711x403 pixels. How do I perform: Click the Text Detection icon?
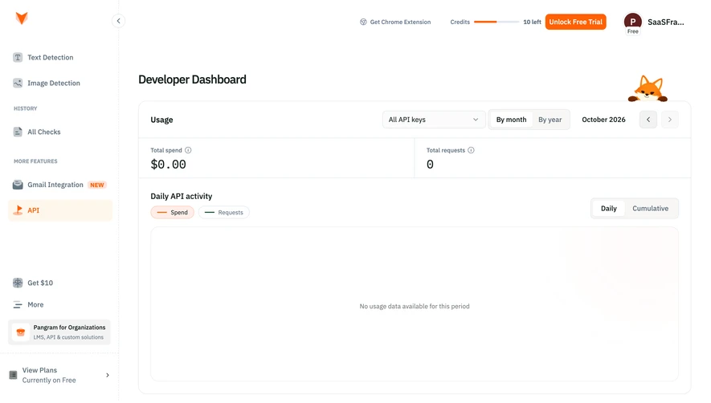tap(18, 58)
